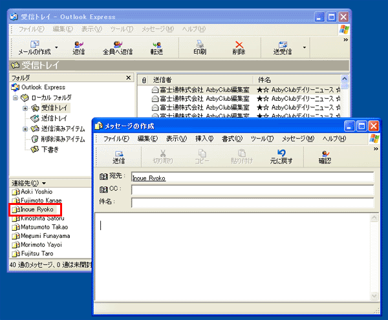Click message body scrollbar down arrow
The height and width of the screenshot is (320, 388).
coord(374,296)
